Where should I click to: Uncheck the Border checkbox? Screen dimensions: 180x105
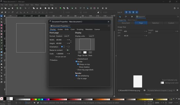pos(76,61)
